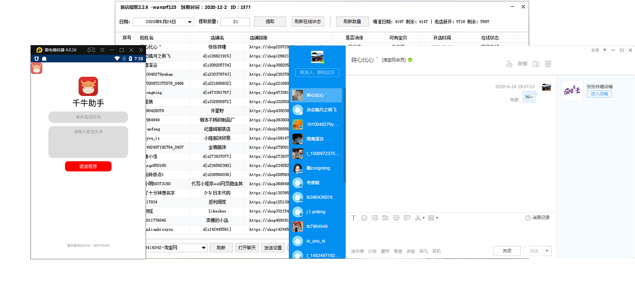Click the gamepad icon in emulator title bar
This screenshot has height=293, width=635.
click(x=92, y=50)
